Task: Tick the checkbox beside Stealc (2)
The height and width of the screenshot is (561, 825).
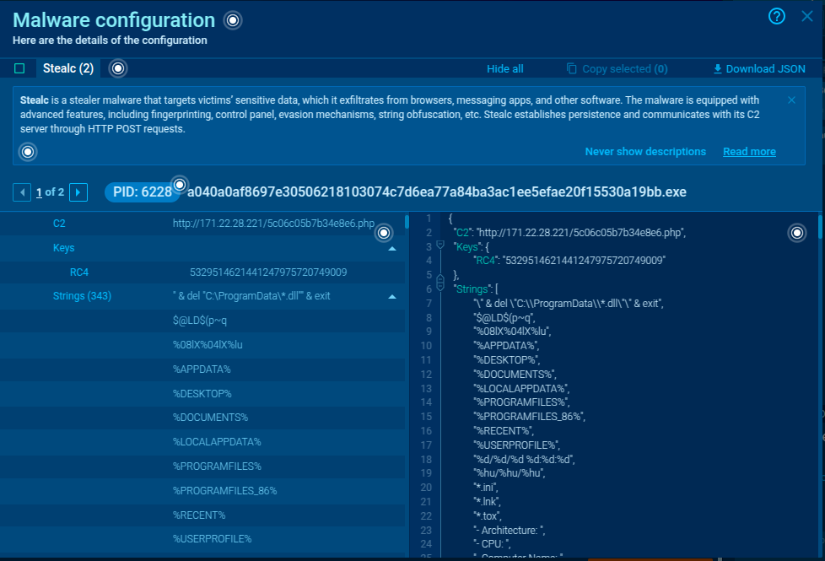Action: click(20, 69)
